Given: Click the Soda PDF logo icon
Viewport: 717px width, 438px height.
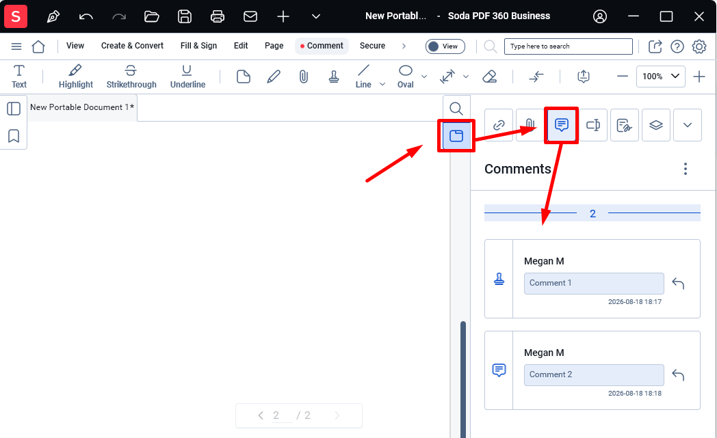Looking at the screenshot, I should [x=16, y=16].
